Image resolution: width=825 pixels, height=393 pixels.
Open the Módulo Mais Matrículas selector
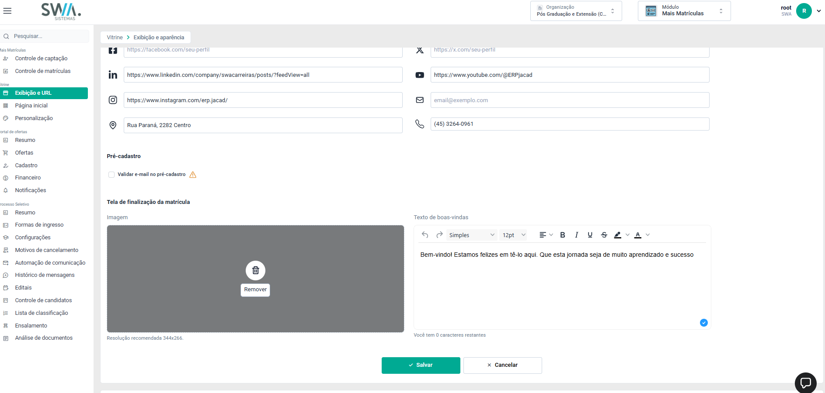(x=684, y=11)
